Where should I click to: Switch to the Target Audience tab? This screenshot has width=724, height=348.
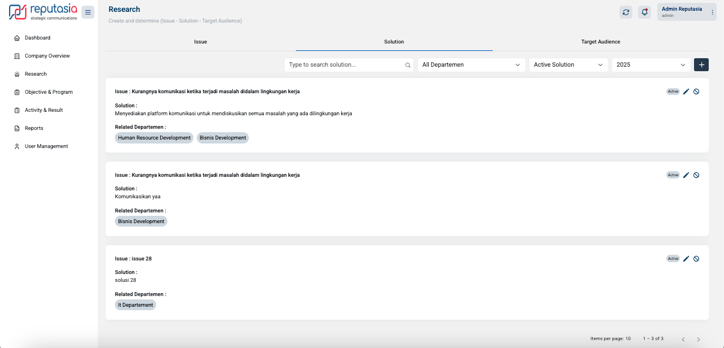(x=600, y=42)
